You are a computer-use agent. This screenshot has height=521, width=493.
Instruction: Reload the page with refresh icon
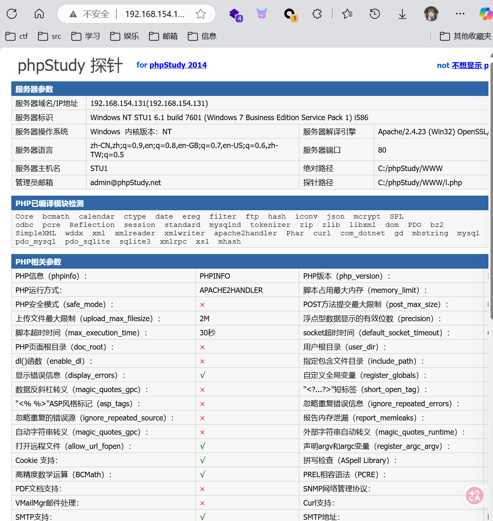pyautogui.click(x=12, y=14)
